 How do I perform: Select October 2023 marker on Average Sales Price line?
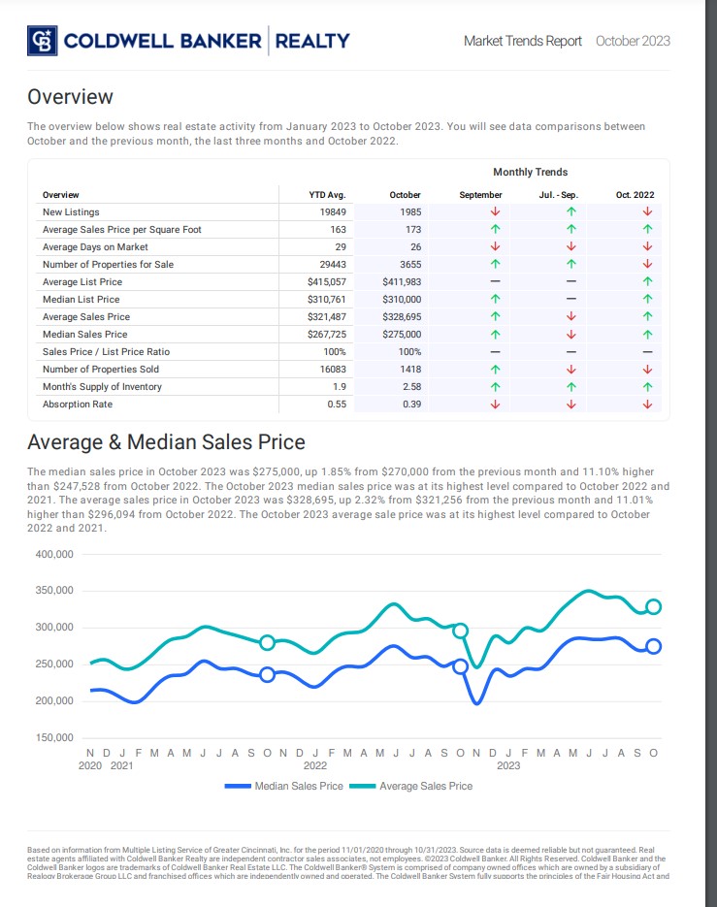tap(653, 606)
